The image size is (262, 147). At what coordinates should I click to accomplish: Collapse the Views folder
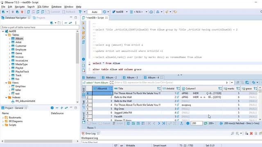point(6,83)
